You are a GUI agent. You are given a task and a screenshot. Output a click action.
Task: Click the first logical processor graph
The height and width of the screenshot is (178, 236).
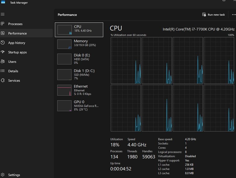[126, 61]
